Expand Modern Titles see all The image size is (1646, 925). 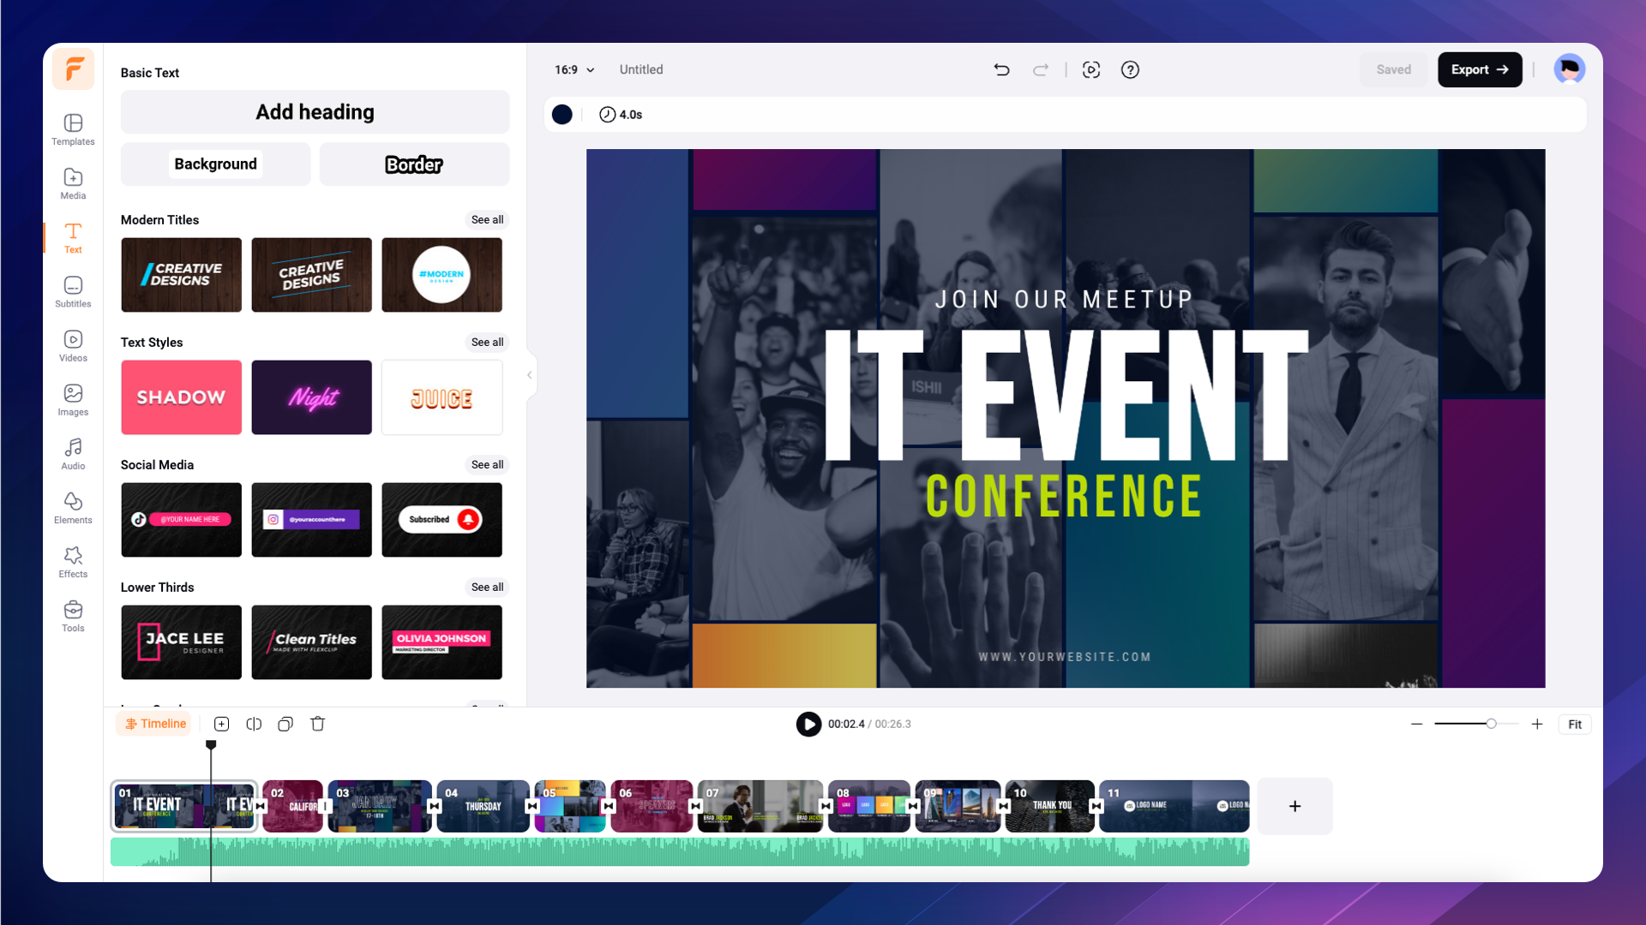487,219
